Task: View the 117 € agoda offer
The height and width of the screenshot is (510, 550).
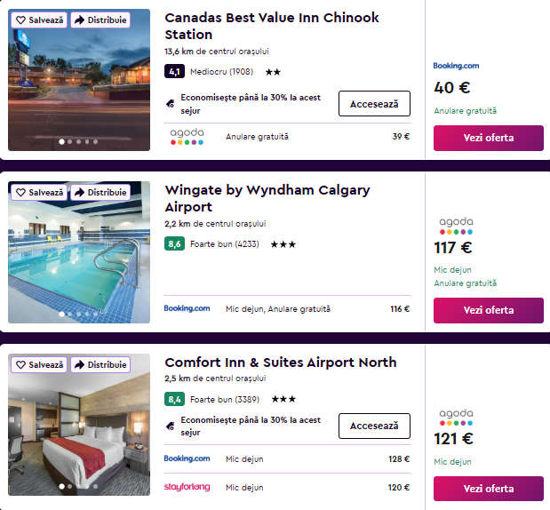Action: [488, 310]
